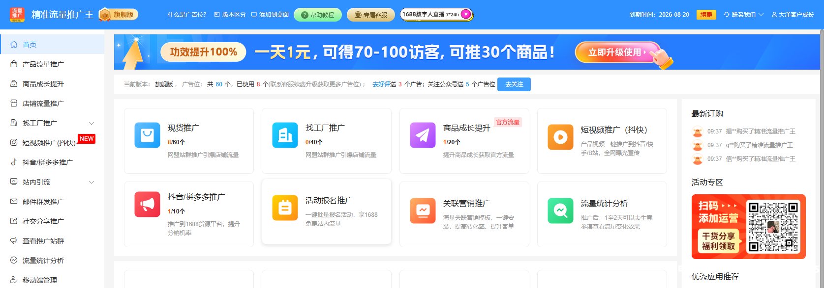Click the QR code in 活动专区
The image size is (824, 288).
coord(773,227)
